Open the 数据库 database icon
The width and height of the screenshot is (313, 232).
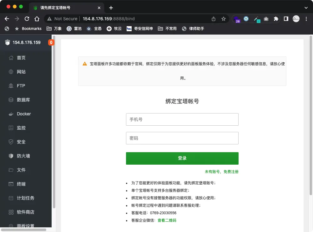point(11,100)
